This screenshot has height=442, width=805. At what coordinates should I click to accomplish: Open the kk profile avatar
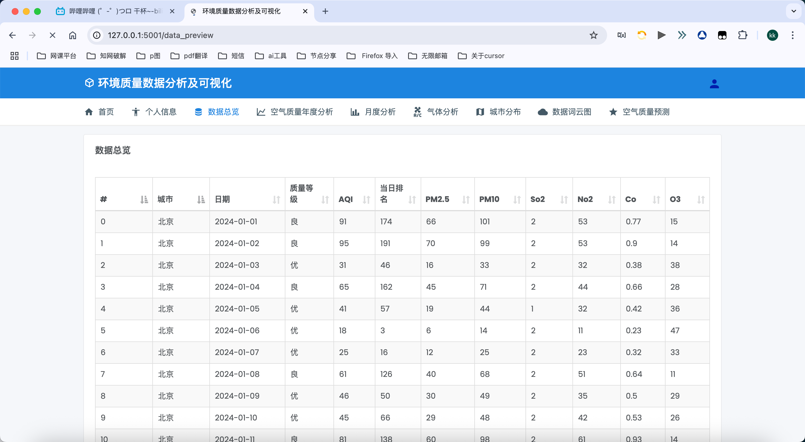tap(772, 35)
